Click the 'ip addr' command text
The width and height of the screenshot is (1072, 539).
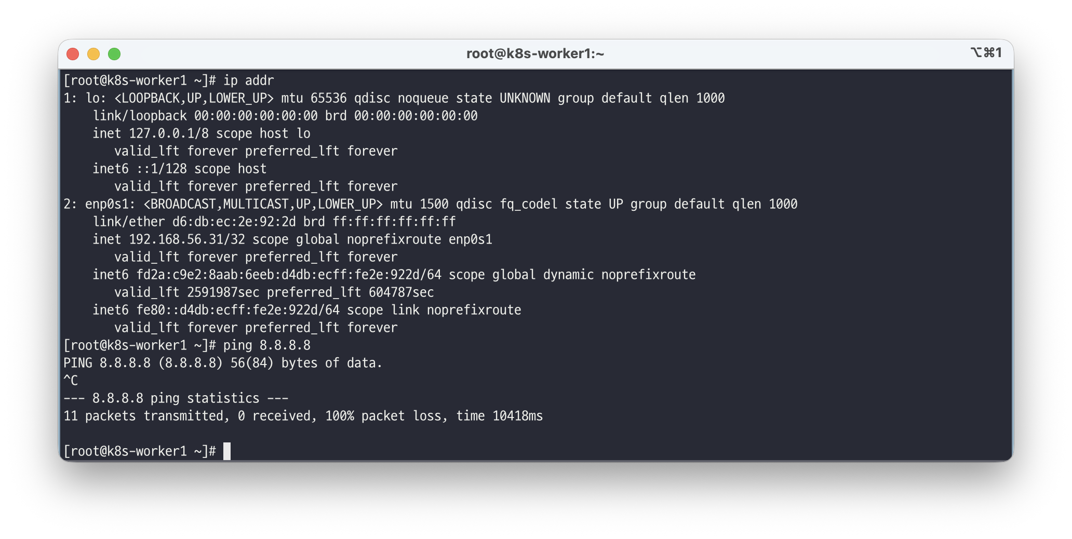pos(248,80)
